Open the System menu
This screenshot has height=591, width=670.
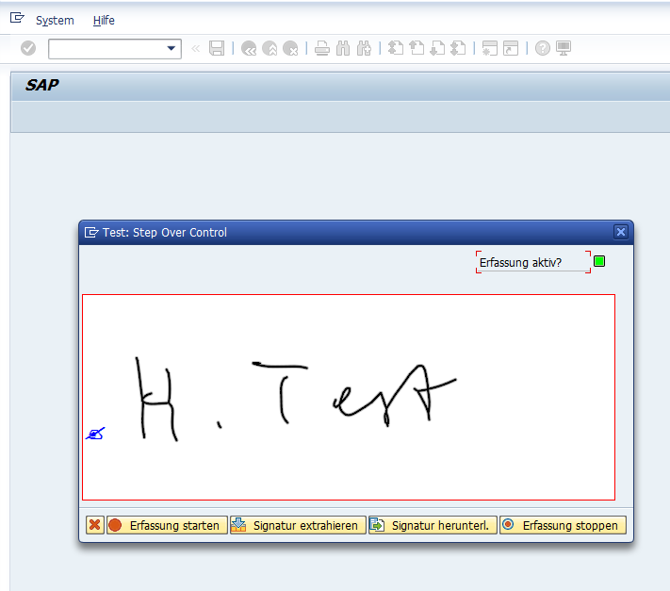click(x=55, y=20)
